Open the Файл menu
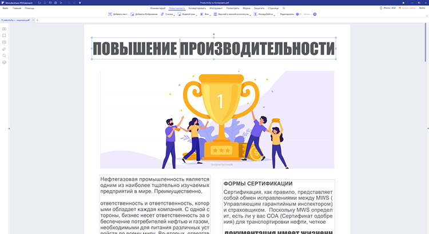 [5, 9]
